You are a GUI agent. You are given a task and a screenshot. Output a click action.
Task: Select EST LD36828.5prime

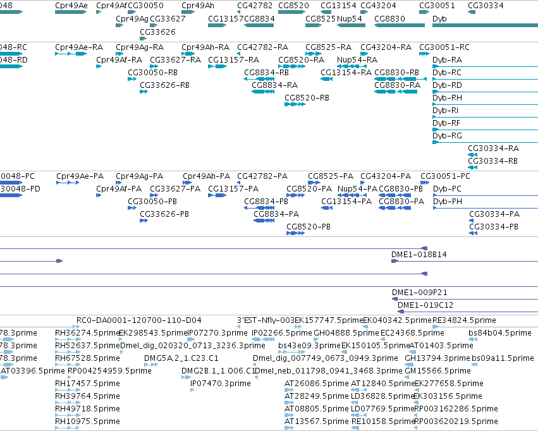[x=355, y=403]
